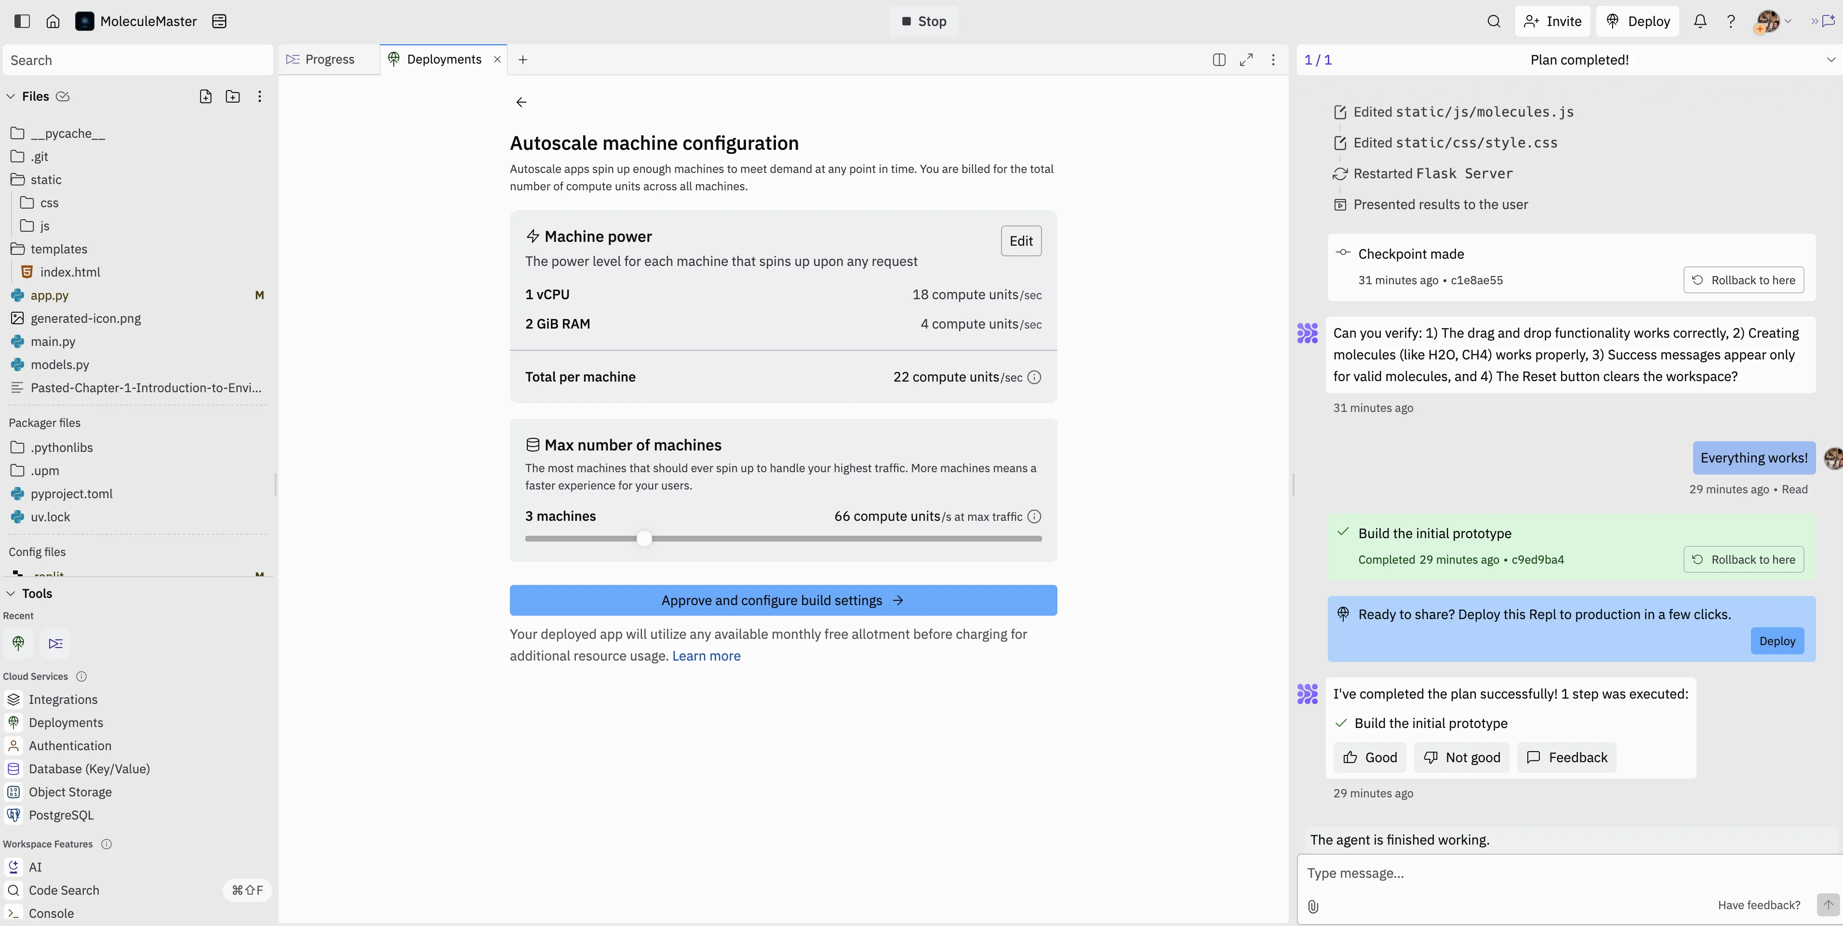Screen dimensions: 1843x926
Task: Expand the pane to fullscreen
Action: [1246, 59]
